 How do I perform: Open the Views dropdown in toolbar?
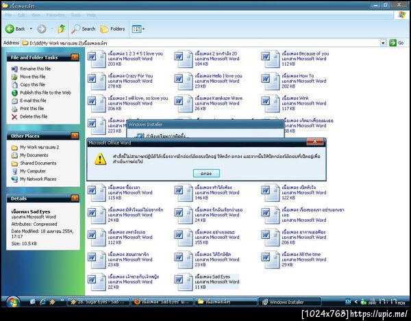point(138,29)
